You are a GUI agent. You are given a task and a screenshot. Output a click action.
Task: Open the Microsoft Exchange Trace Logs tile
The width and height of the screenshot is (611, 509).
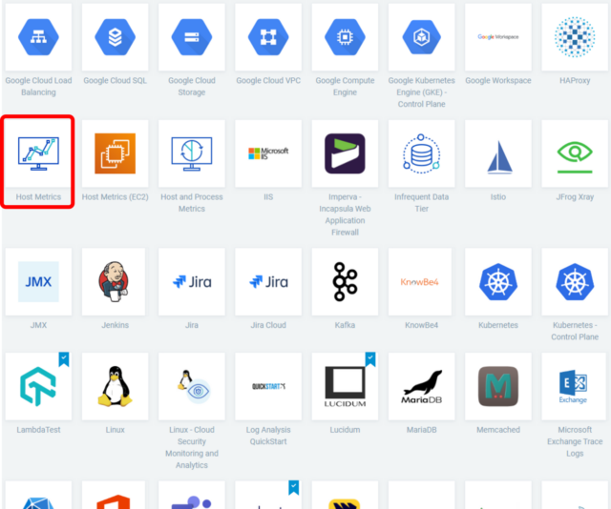click(x=574, y=386)
